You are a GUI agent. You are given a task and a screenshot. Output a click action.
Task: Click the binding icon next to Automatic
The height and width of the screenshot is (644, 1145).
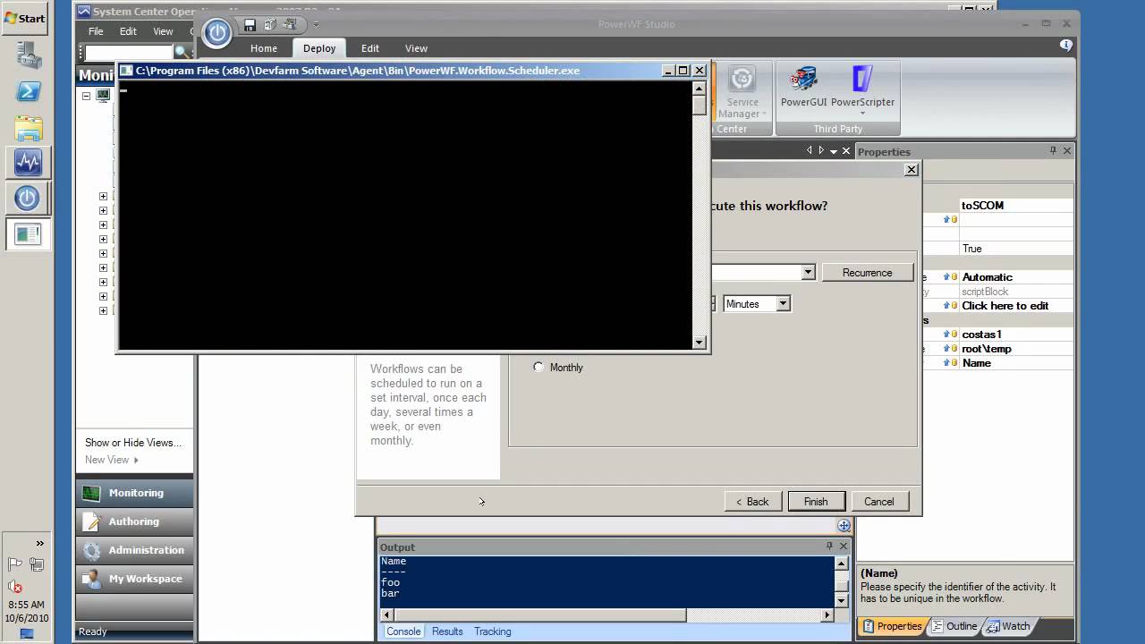[949, 277]
